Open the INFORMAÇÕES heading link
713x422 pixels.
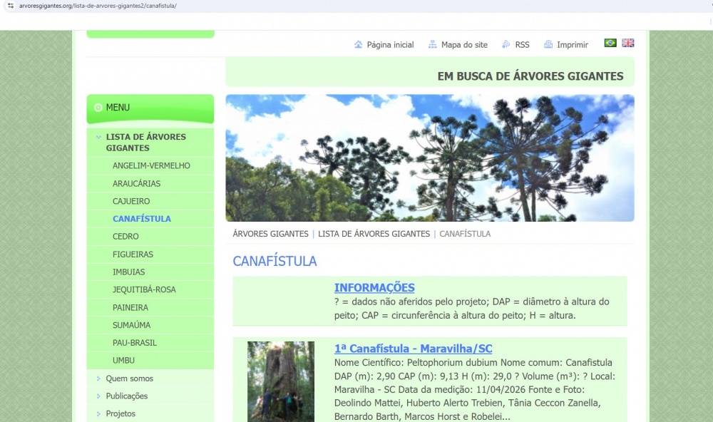(x=374, y=288)
